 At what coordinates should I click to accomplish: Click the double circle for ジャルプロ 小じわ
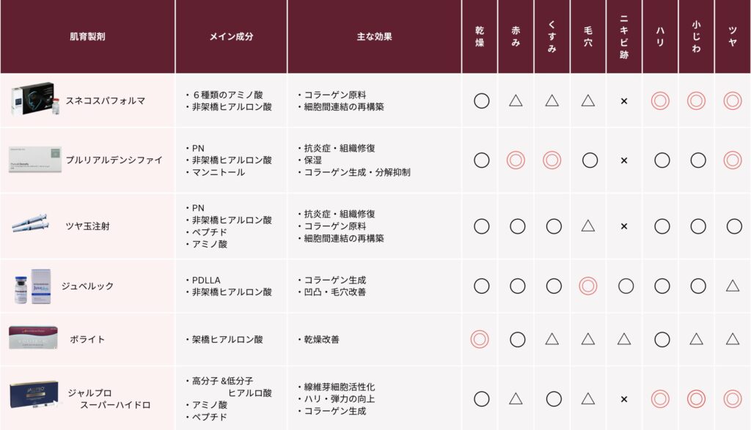coord(696,399)
